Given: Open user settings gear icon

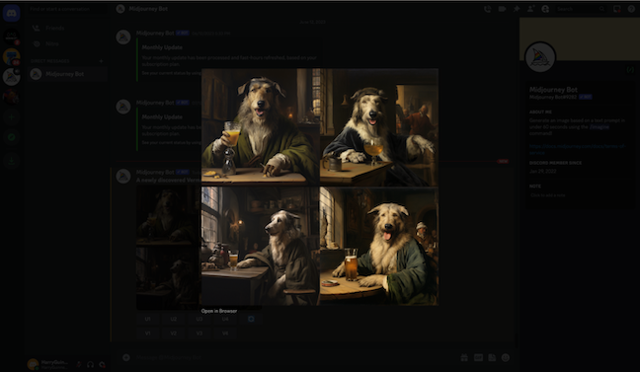Looking at the screenshot, I should coord(103,364).
